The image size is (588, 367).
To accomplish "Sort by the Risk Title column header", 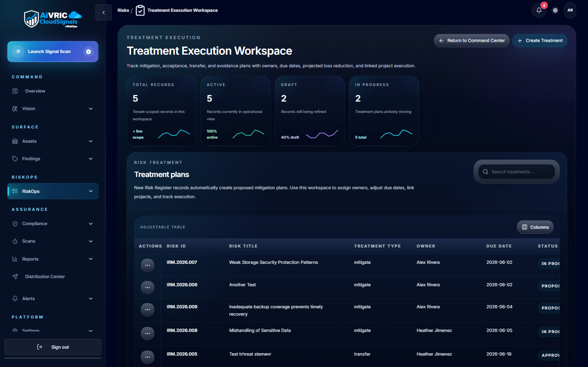I will [x=243, y=246].
